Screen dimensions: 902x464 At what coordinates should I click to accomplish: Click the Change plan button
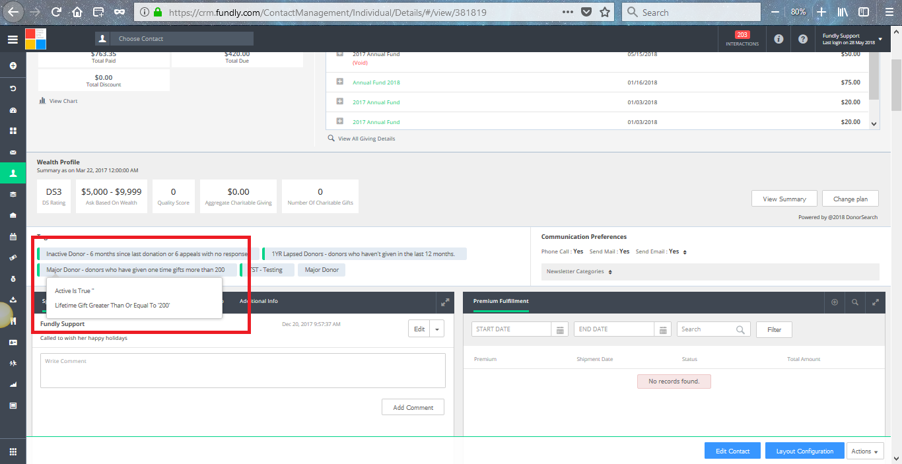click(x=850, y=199)
